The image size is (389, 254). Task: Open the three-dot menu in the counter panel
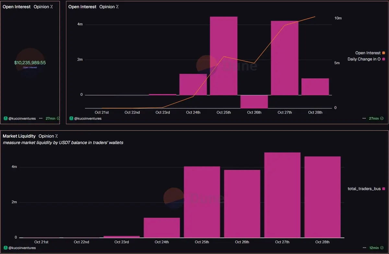[x=41, y=118]
